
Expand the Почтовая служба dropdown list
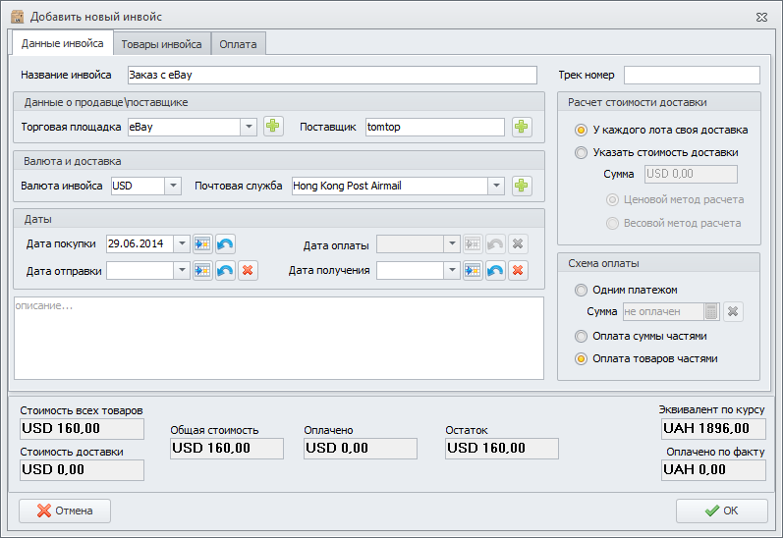click(x=496, y=186)
